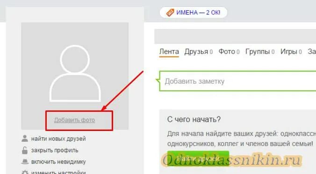This screenshot has height=174, width=316.
Task: Select закрыть профиль option
Action: pos(55,151)
